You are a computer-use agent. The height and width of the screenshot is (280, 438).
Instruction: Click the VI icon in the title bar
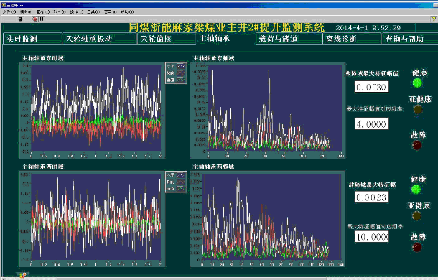[4, 5]
